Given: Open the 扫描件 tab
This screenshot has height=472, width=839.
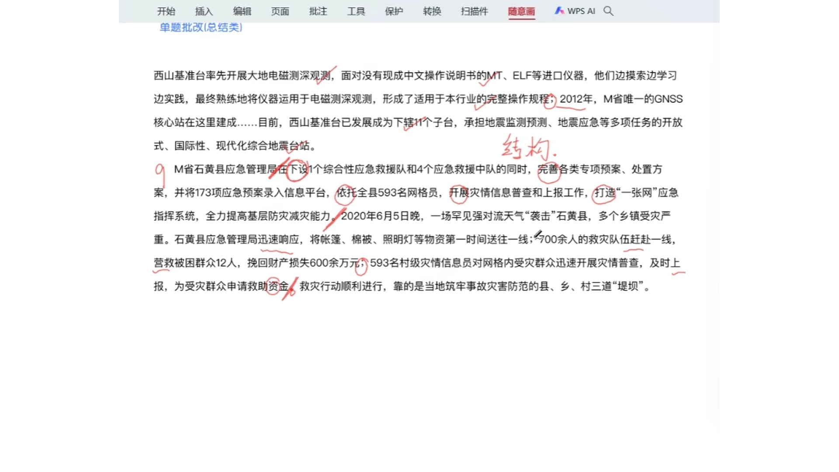Looking at the screenshot, I should coord(474,11).
